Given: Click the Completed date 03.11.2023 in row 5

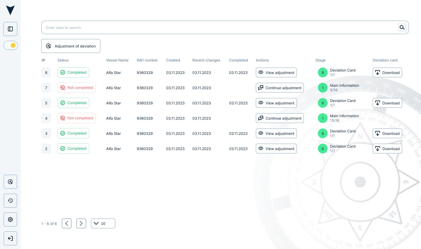Looking at the screenshot, I should (x=238, y=103).
